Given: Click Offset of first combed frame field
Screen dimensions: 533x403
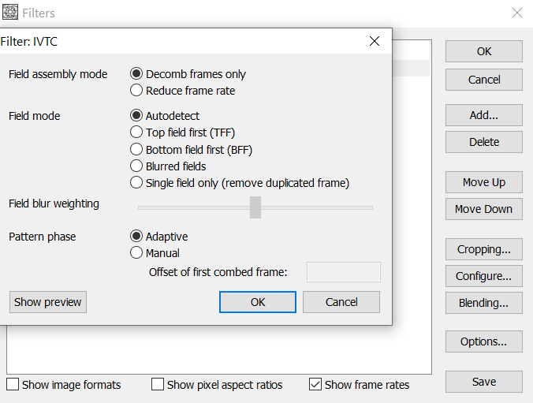Looking at the screenshot, I should pos(343,272).
